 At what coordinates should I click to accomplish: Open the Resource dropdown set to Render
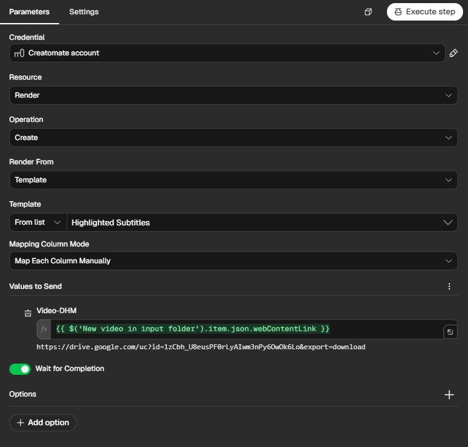pos(234,95)
